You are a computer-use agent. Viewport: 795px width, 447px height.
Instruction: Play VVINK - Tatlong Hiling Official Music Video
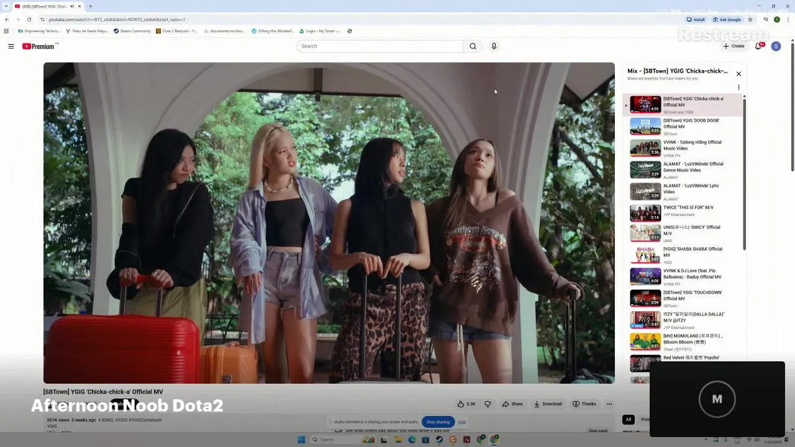[x=683, y=148]
